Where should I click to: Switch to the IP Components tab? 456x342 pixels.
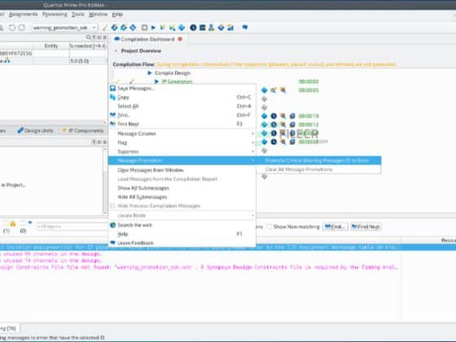(x=83, y=130)
